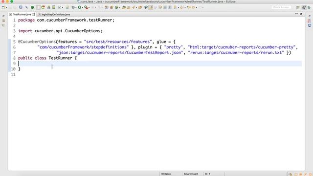Click the Open Task envelope toolbar icon

click(x=128, y=7)
